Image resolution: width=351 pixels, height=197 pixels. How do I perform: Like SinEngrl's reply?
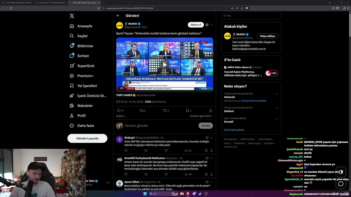[x=166, y=150]
